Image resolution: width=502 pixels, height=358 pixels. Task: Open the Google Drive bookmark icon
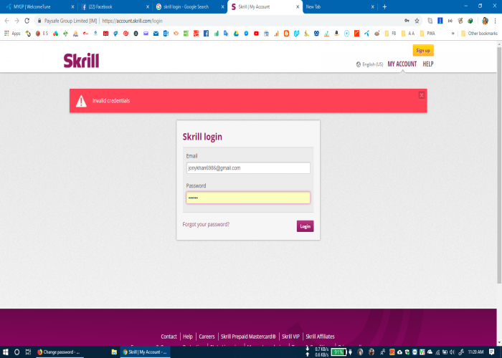tap(236, 33)
